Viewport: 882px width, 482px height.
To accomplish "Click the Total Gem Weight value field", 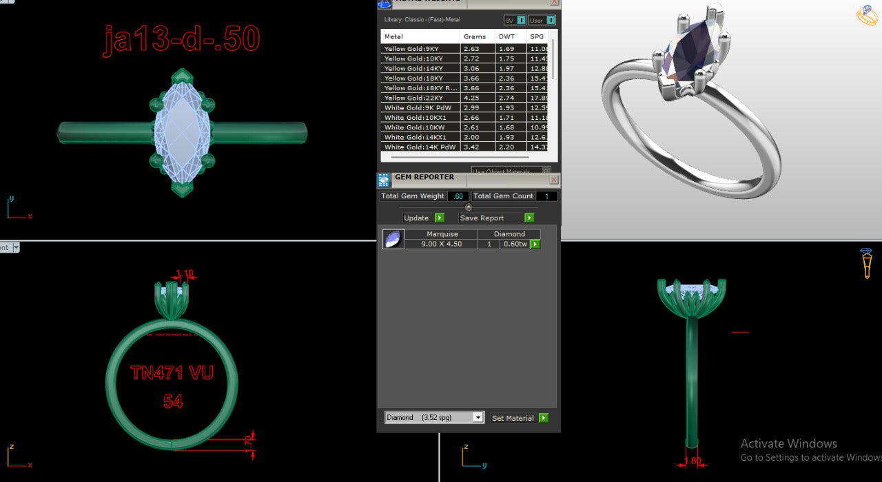I will tap(458, 196).
